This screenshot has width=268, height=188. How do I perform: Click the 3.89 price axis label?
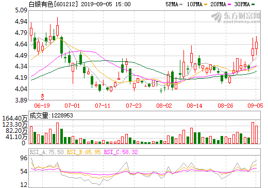[21, 100]
